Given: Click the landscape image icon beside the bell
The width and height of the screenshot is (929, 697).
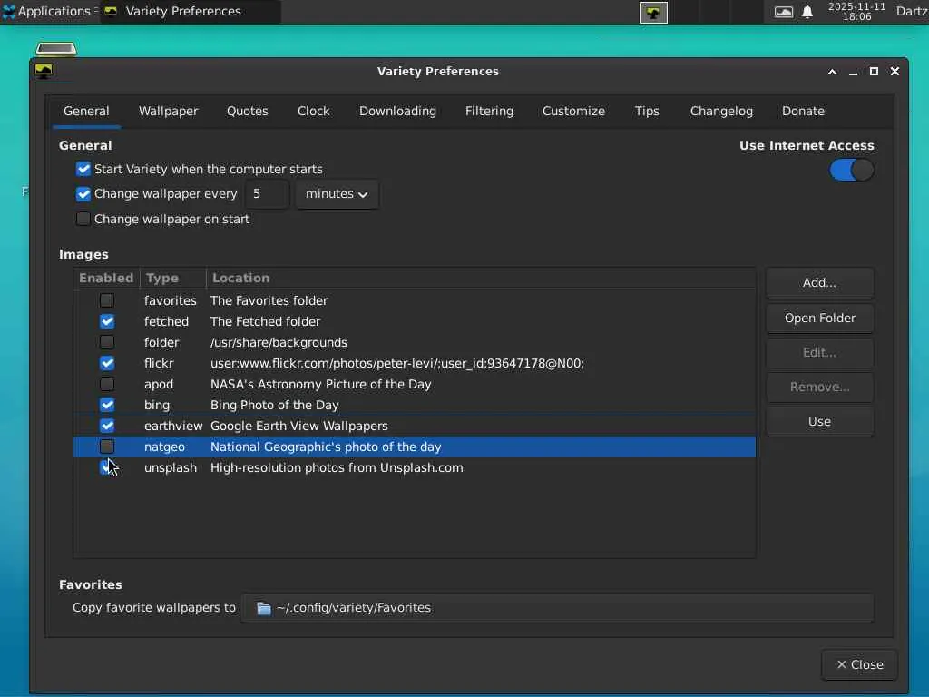Looking at the screenshot, I should click(783, 12).
